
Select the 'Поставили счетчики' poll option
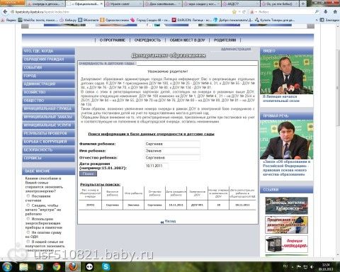click(x=28, y=196)
